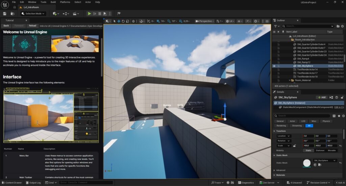Viewport: 346px width, 186px height.
Task: Toggle world/local coordinate globe icon
Action: point(133,21)
